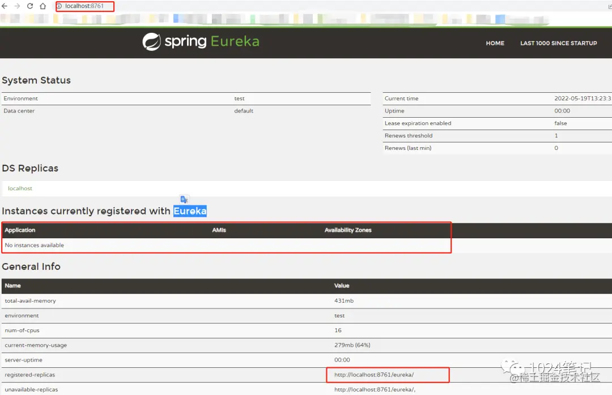Click the environment row name in General Info
Viewport: 612px width, 395px height.
[22, 316]
